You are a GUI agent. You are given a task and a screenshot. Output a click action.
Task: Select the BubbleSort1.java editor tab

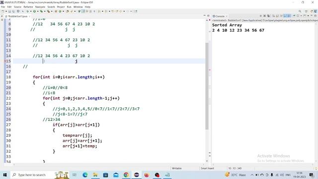coord(17,16)
